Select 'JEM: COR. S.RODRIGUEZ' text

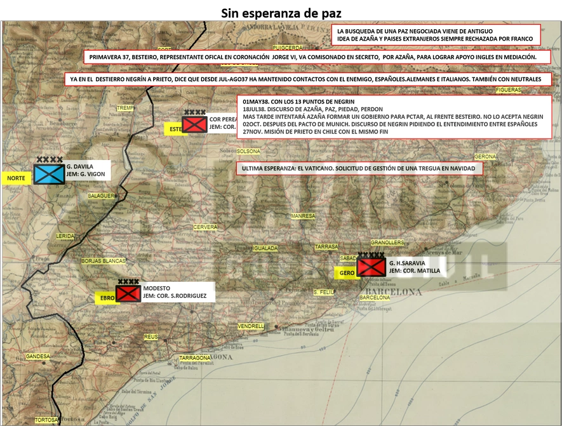pyautogui.click(x=175, y=296)
